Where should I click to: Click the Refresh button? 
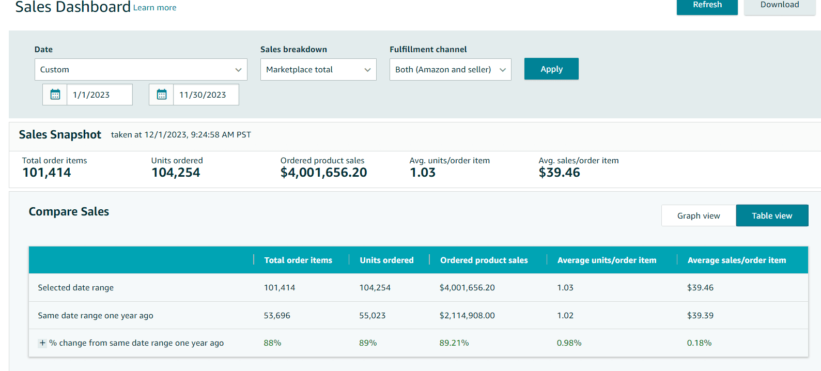click(707, 6)
